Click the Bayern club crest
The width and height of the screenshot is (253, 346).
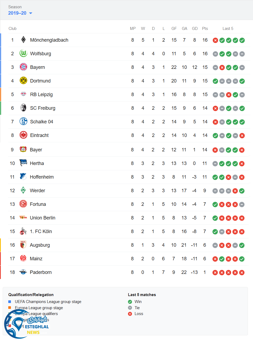coord(23,67)
